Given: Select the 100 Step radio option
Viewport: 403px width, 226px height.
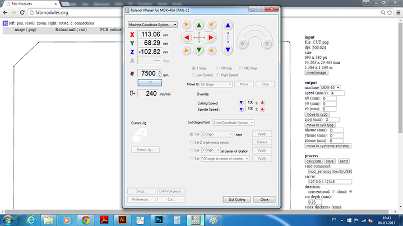Looking at the screenshot, I should tap(241, 68).
